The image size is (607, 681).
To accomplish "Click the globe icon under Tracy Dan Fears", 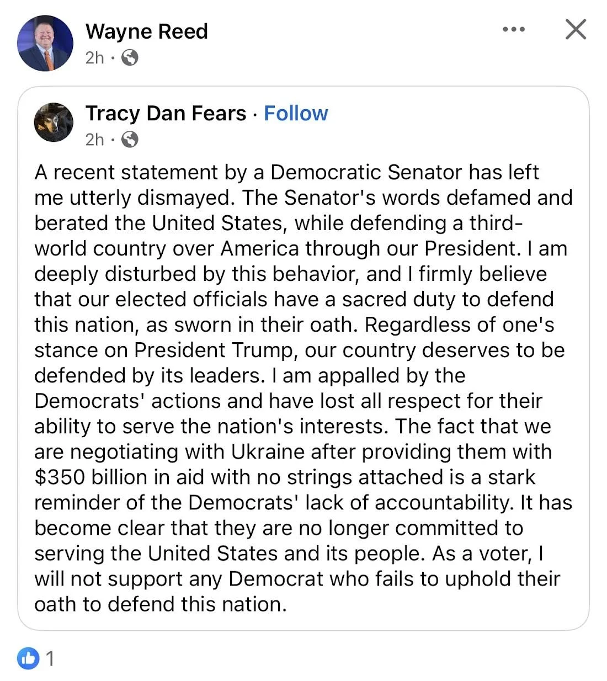I will [x=129, y=140].
